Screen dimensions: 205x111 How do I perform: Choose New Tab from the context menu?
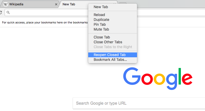tap(101, 7)
